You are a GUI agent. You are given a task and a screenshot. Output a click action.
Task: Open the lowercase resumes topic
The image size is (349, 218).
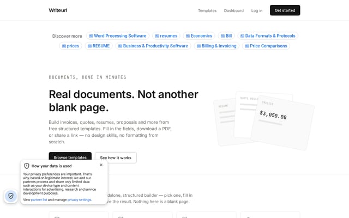tap(166, 36)
